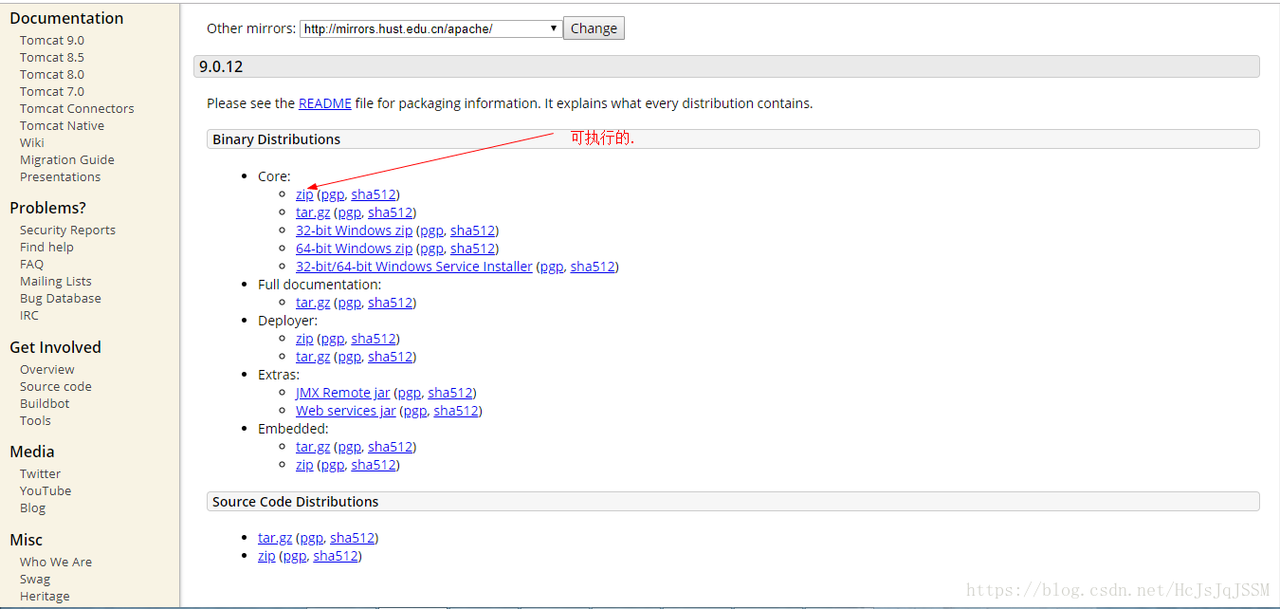Download the 32-bit/64-bit Windows Service Installer
Image resolution: width=1280 pixels, height=609 pixels.
pos(414,267)
